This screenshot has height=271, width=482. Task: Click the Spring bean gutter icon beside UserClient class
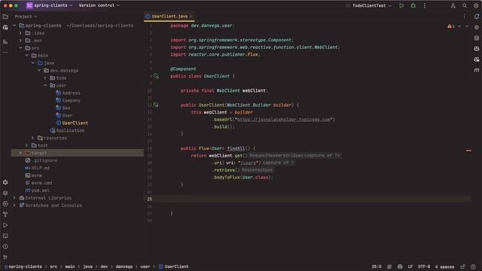156,76
